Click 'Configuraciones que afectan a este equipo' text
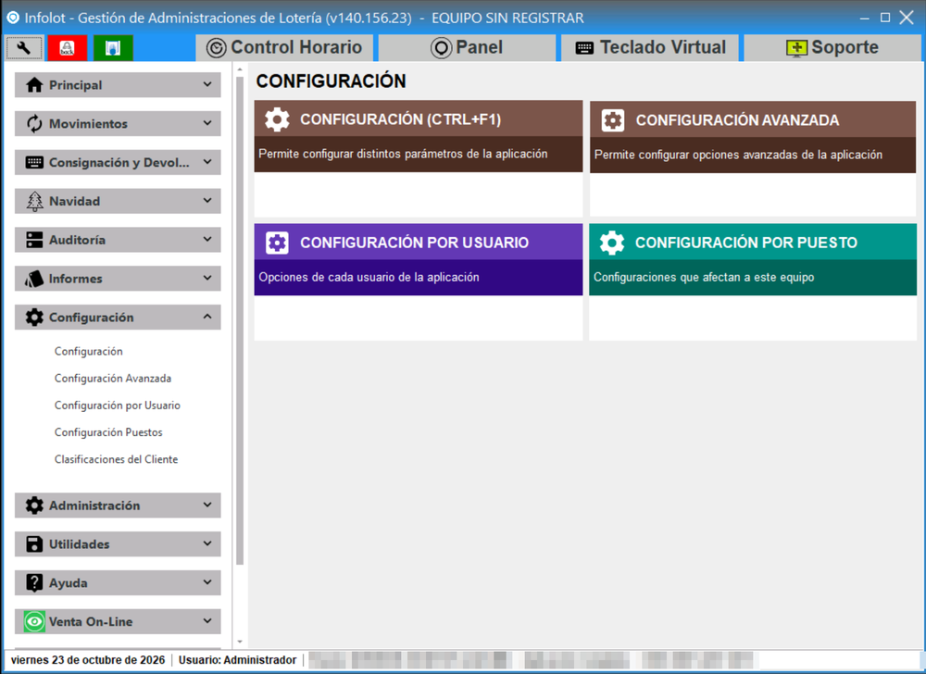The image size is (926, 674). pos(704,278)
